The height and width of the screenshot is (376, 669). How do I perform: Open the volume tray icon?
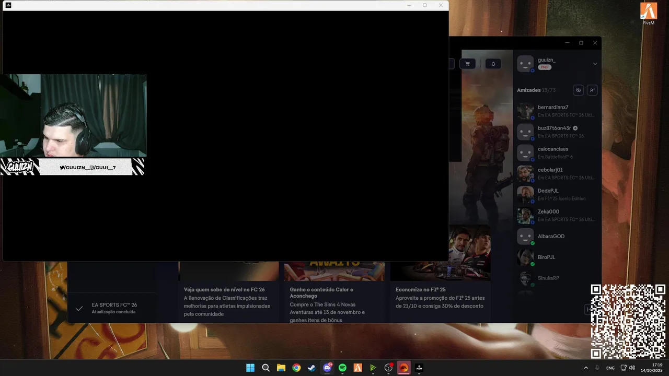pyautogui.click(x=632, y=368)
